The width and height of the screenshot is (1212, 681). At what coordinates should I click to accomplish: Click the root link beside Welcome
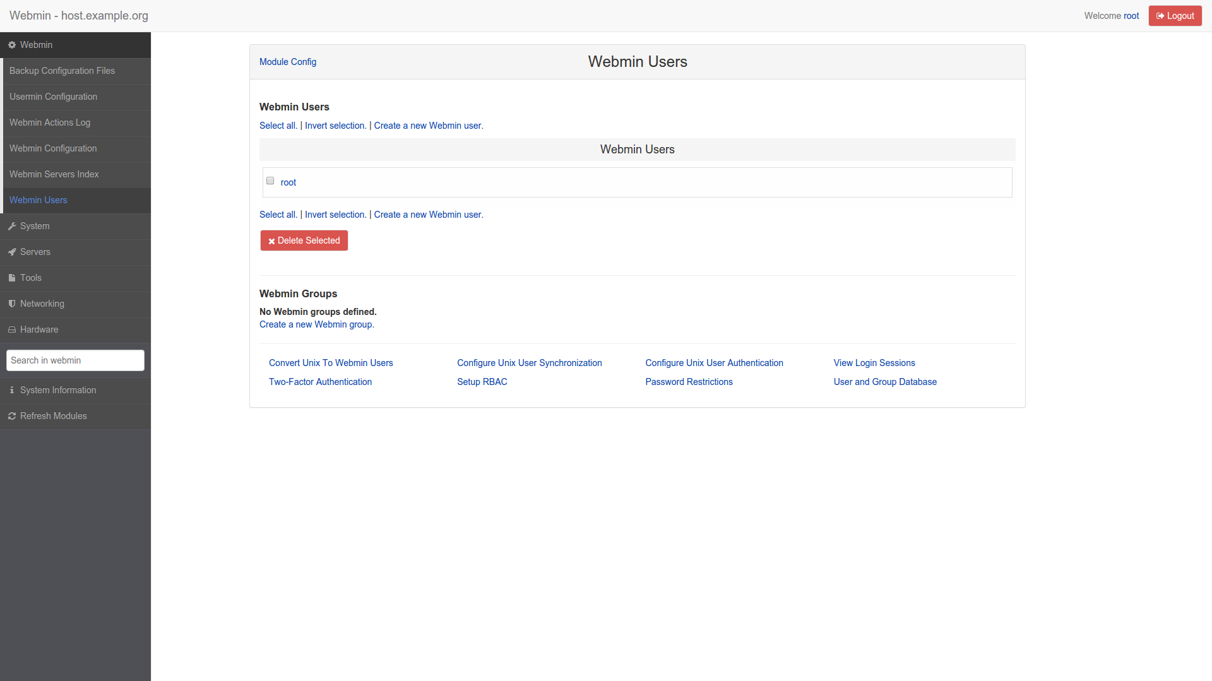tap(1131, 16)
